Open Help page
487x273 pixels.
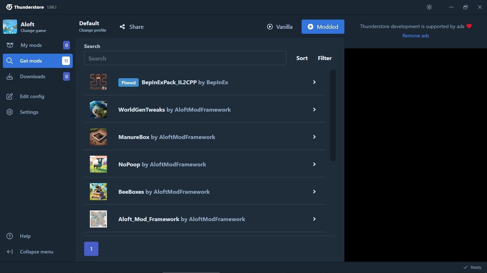coord(37,236)
